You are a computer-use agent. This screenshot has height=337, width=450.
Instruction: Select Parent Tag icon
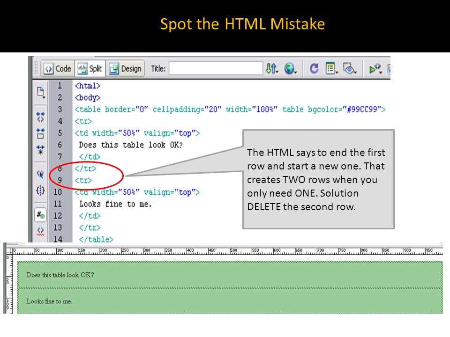pyautogui.click(x=40, y=174)
